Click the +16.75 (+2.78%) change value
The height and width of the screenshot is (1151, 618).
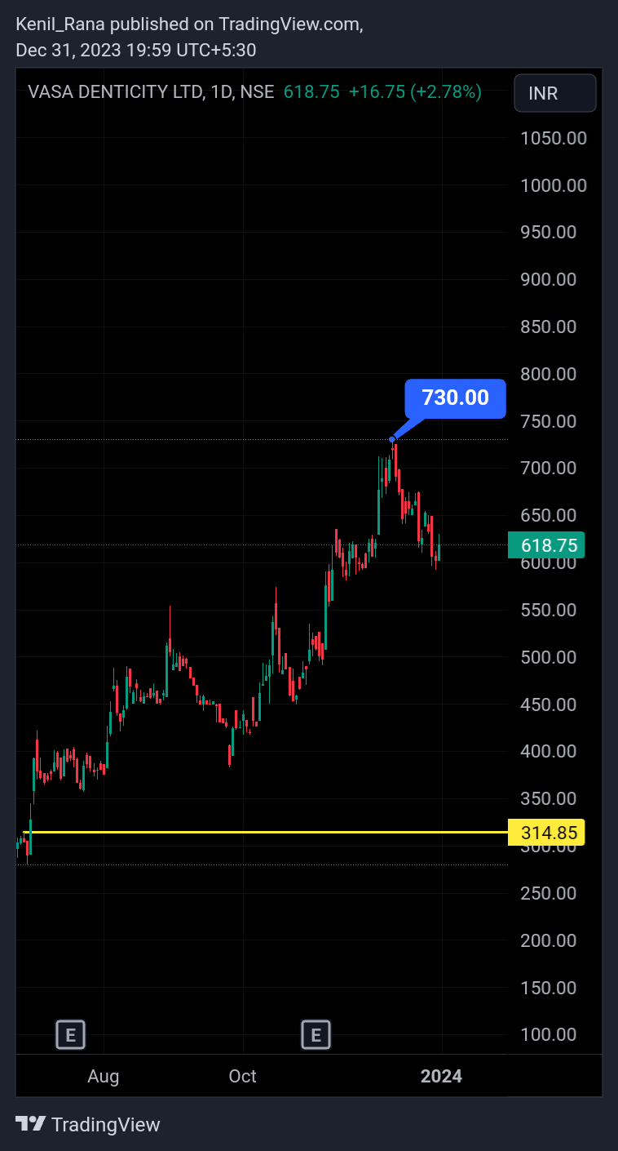(415, 92)
